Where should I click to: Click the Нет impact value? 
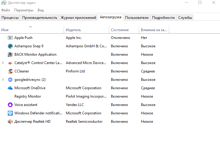(144, 38)
